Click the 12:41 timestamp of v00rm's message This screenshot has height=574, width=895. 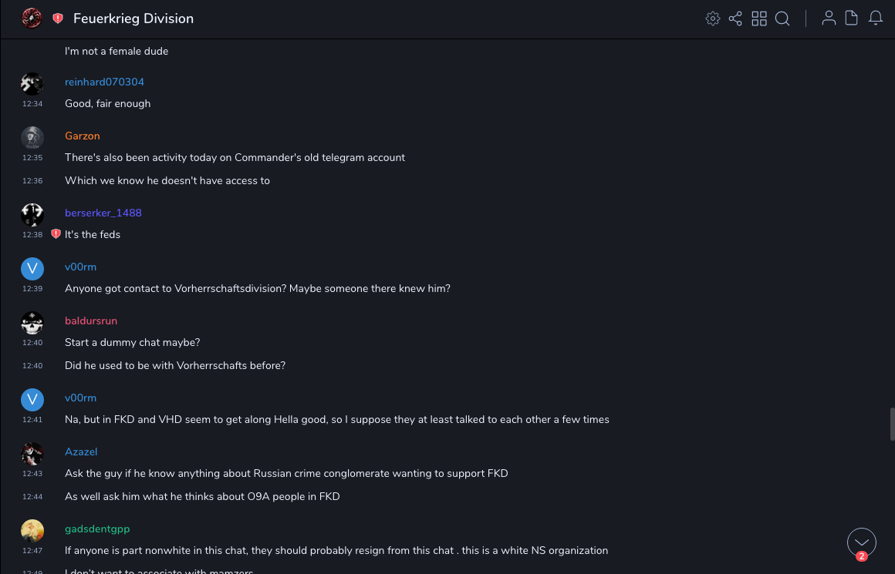tap(32, 420)
